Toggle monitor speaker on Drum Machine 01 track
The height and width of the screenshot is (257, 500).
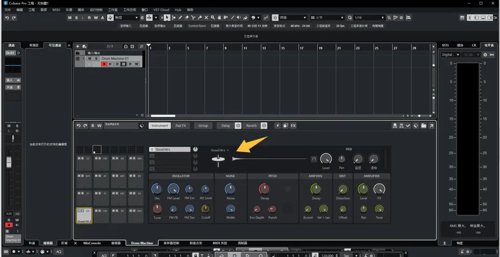[x=111, y=64]
